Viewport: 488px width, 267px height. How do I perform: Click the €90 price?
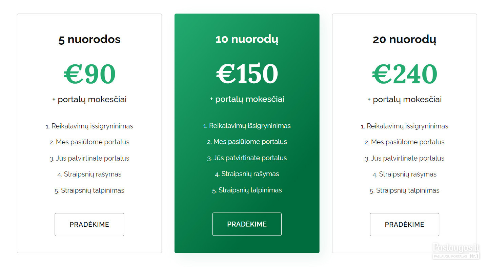pos(89,74)
